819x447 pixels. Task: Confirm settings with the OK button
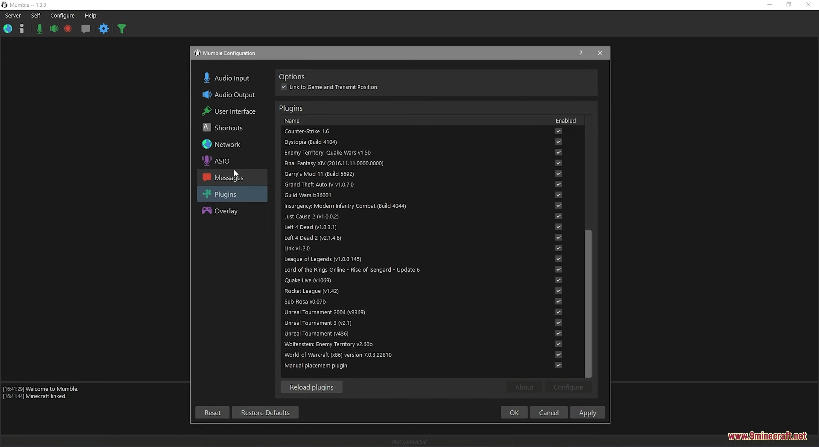click(514, 413)
